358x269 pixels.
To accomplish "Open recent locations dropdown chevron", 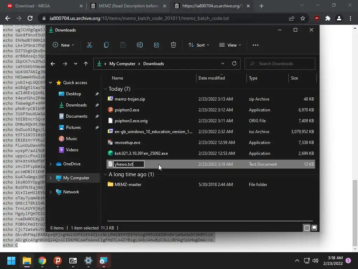I will pos(76,64).
